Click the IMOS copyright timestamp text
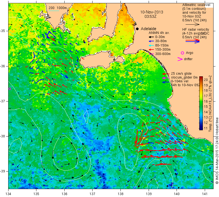 pos(217,150)
